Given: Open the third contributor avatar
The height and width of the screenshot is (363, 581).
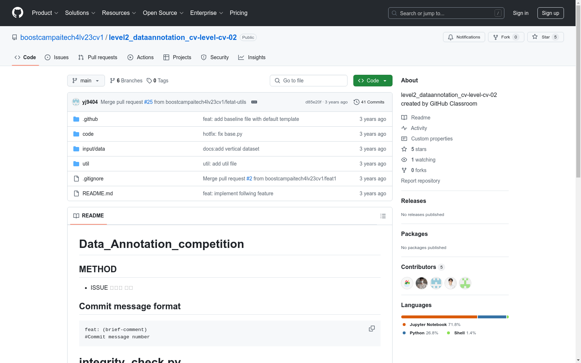Looking at the screenshot, I should (436, 283).
